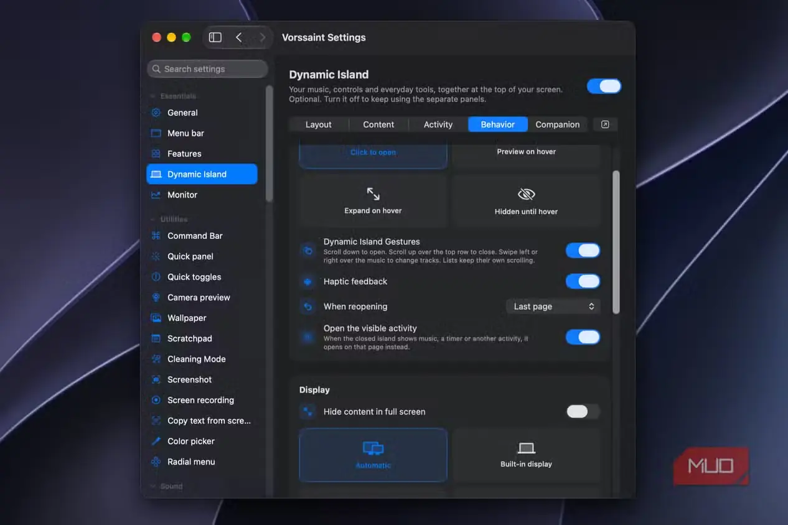The image size is (788, 525).
Task: Click the Search settings field
Action: click(207, 69)
